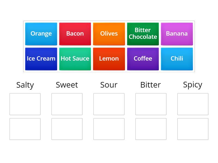Select the Chili tile
This screenshot has width=218, height=163.
click(x=177, y=59)
